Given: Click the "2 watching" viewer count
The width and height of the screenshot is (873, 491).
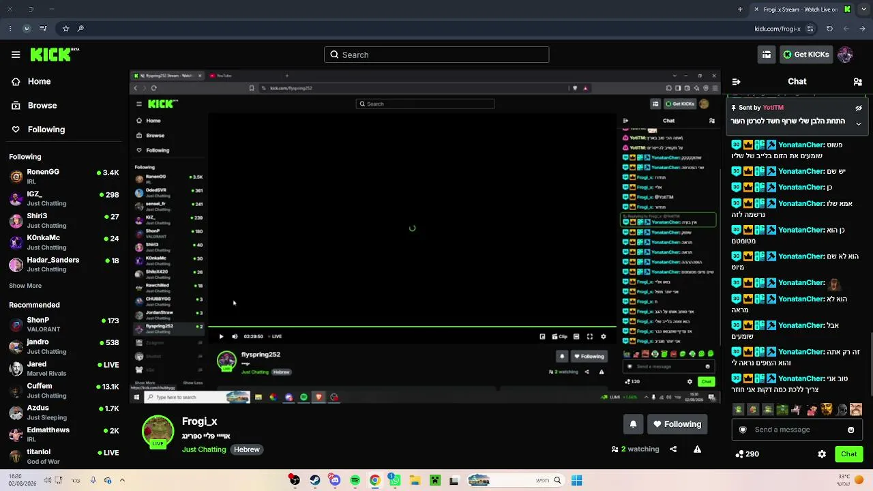Looking at the screenshot, I should point(636,449).
